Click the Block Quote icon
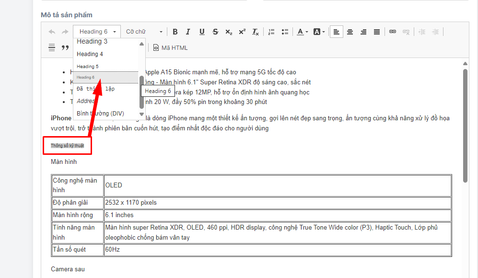The height and width of the screenshot is (278, 478). [65, 47]
